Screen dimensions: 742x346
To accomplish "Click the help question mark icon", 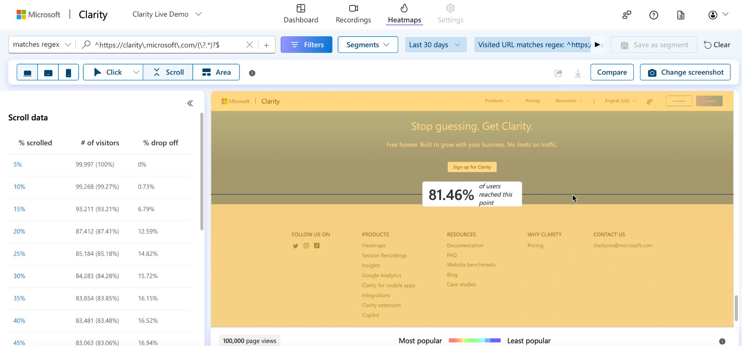I will click(x=653, y=14).
